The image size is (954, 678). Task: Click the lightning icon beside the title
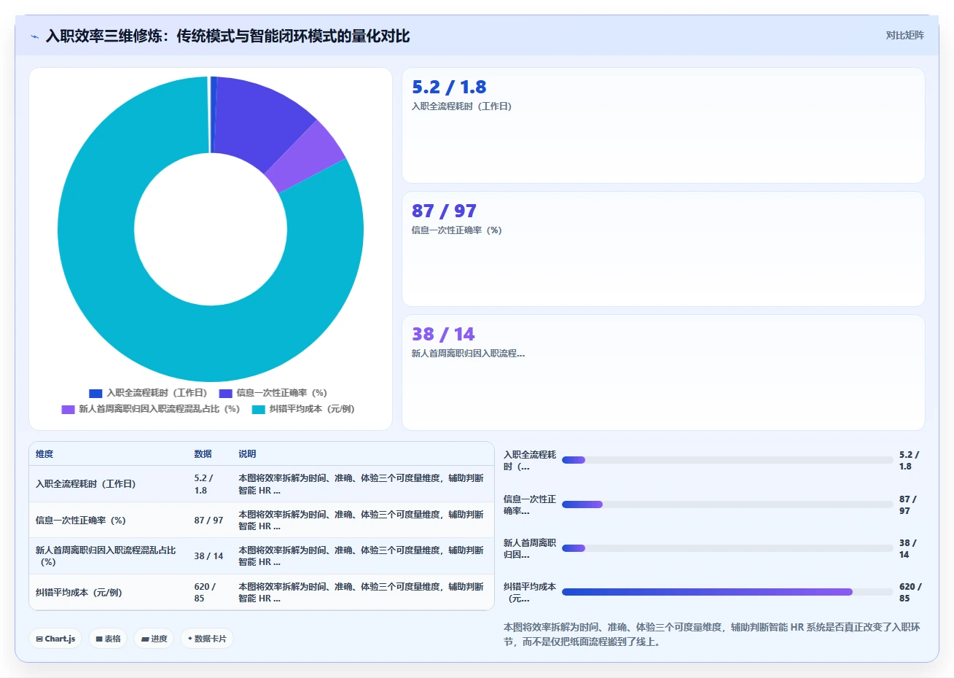click(34, 36)
